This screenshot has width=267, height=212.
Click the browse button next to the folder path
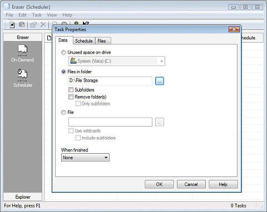[160, 81]
